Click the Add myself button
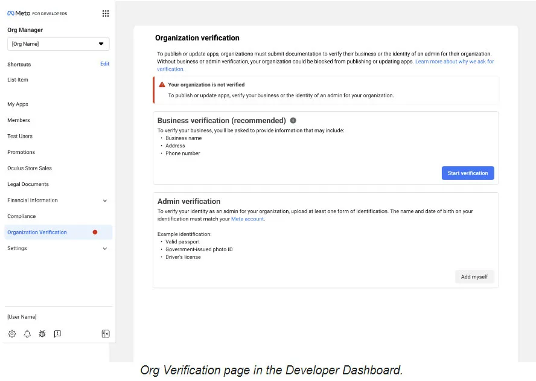 tap(474, 277)
